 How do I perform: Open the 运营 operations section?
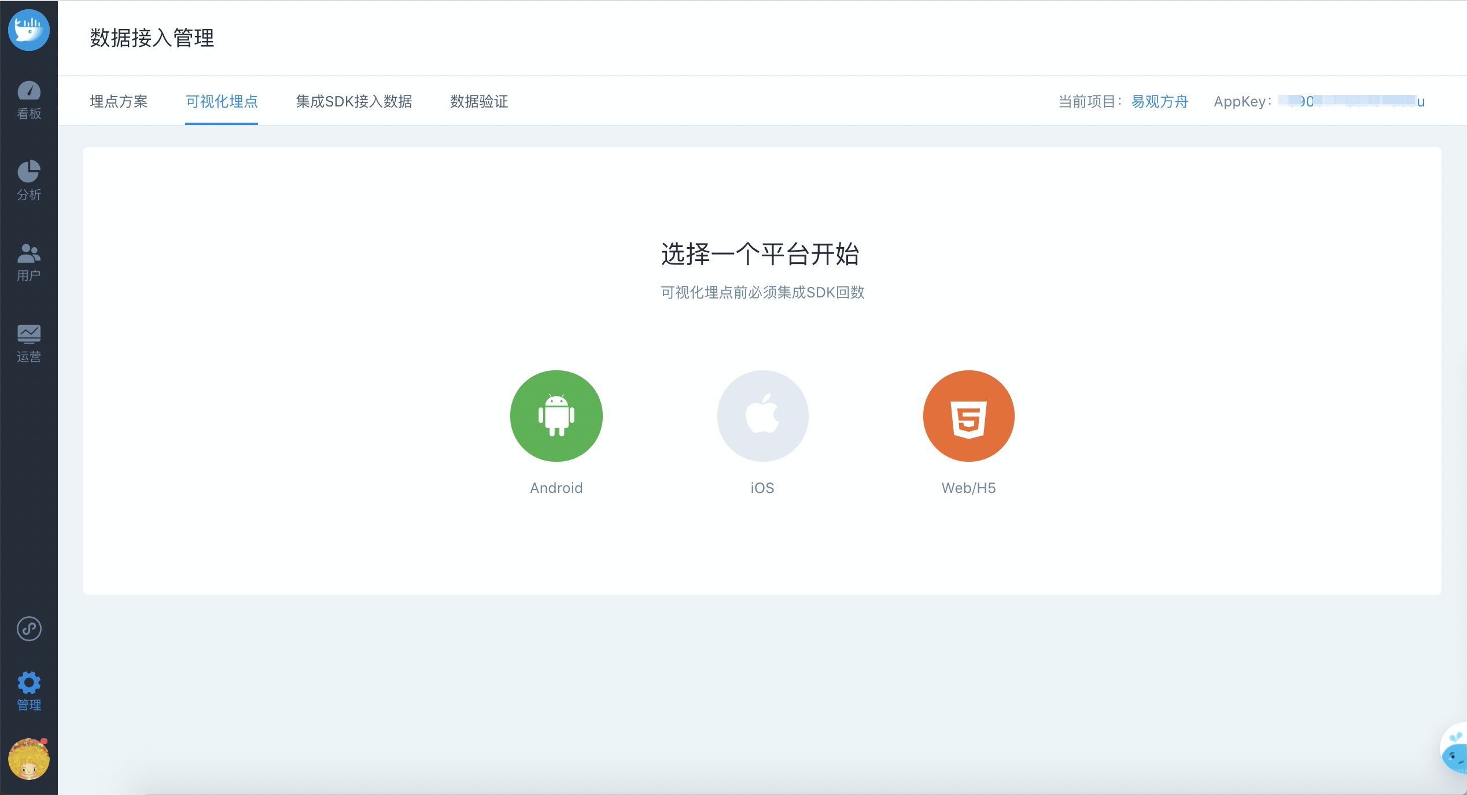point(29,343)
